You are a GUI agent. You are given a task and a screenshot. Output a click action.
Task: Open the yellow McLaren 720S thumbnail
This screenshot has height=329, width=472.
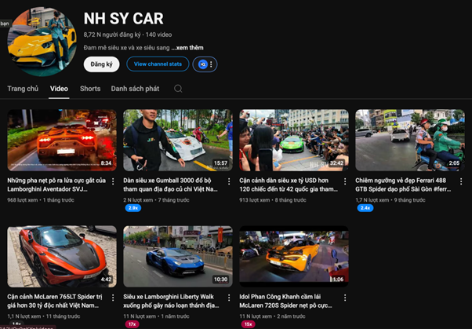(x=294, y=257)
